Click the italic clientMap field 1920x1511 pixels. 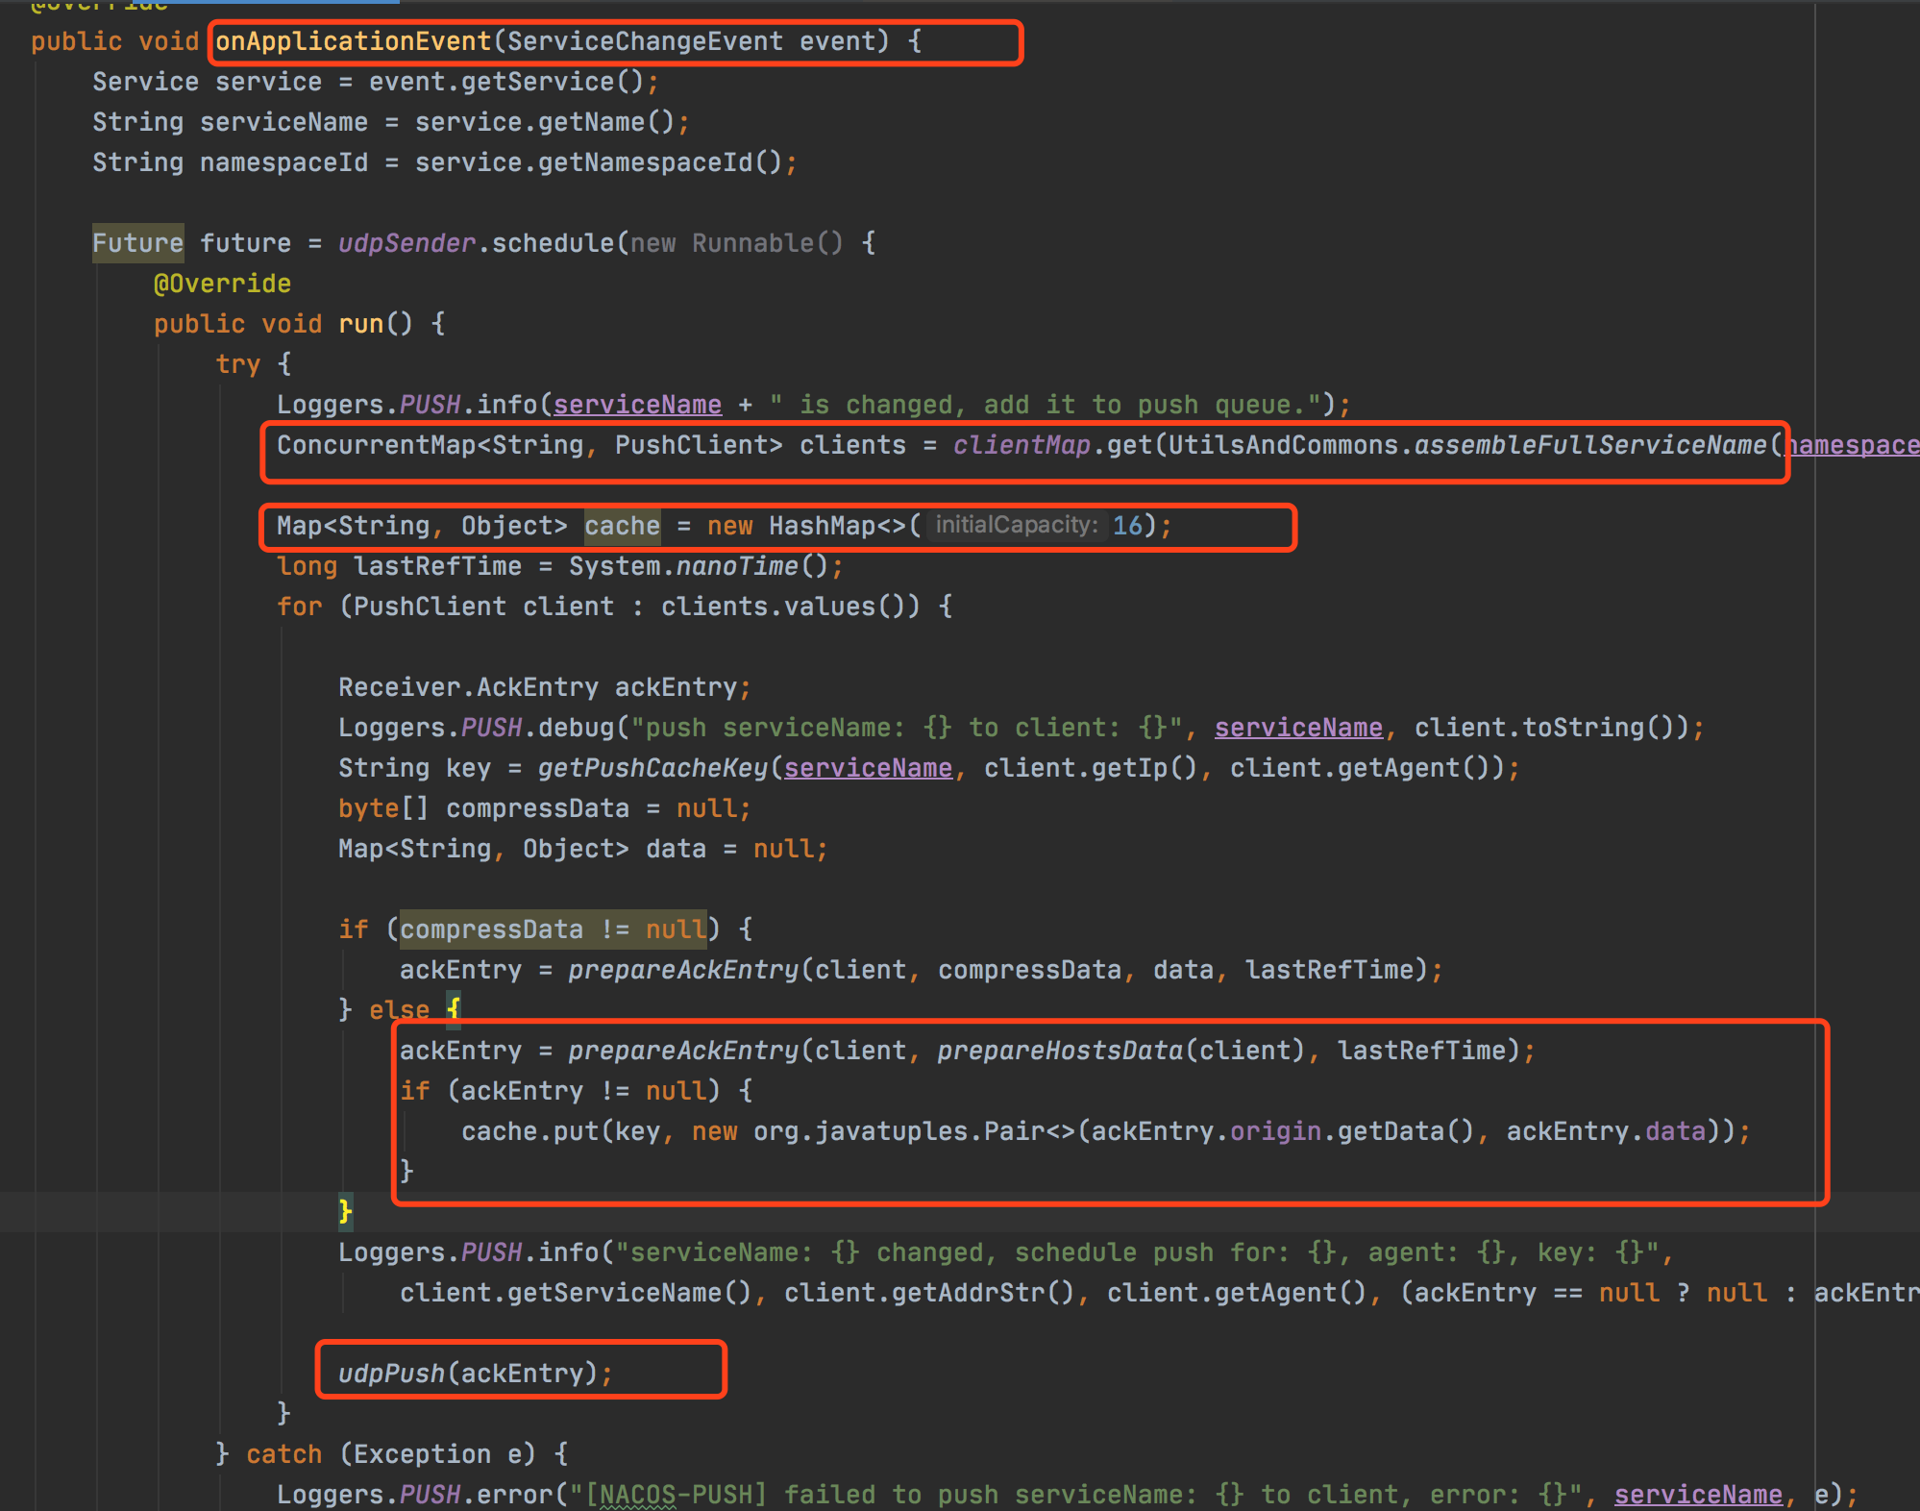coord(1022,445)
